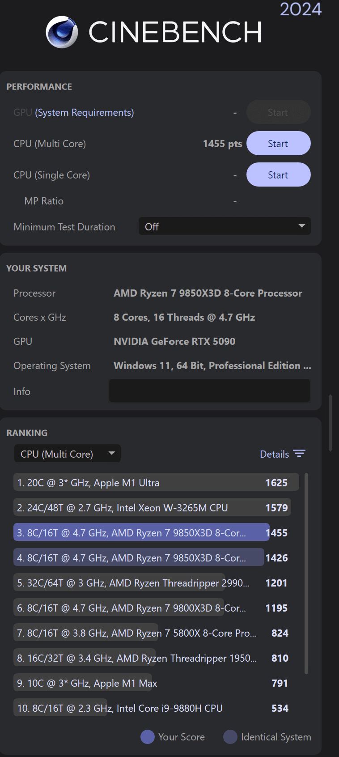
Task: Expand the CPU (Multi Core) ranking dropdown
Action: [68, 454]
